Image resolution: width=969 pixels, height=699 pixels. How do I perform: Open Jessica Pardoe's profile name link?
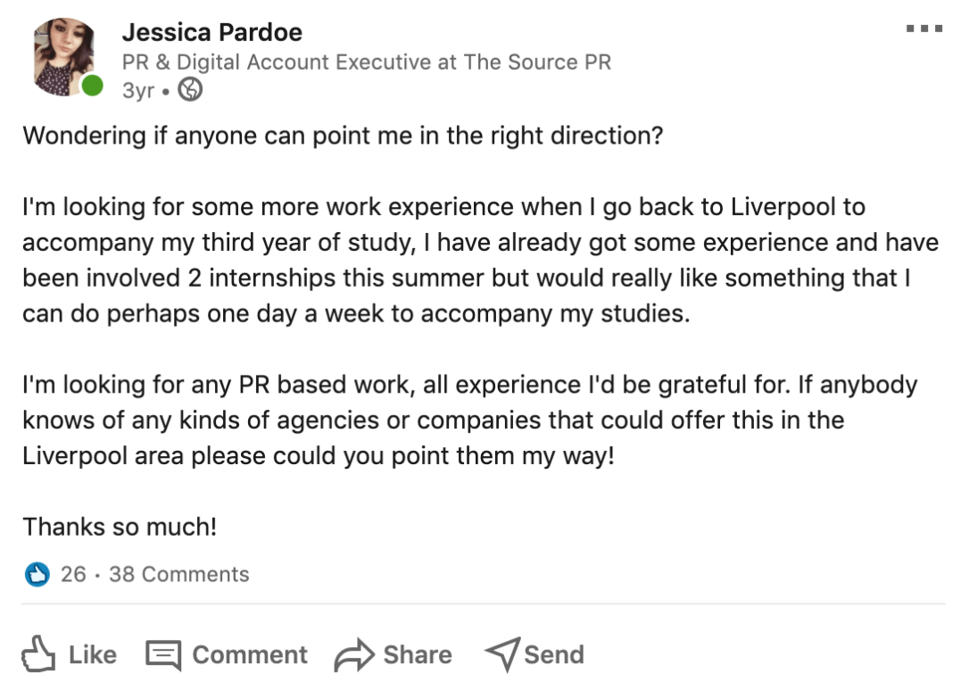click(211, 32)
